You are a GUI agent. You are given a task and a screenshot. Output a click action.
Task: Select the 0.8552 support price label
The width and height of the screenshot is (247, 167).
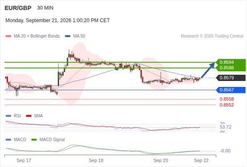(226, 105)
